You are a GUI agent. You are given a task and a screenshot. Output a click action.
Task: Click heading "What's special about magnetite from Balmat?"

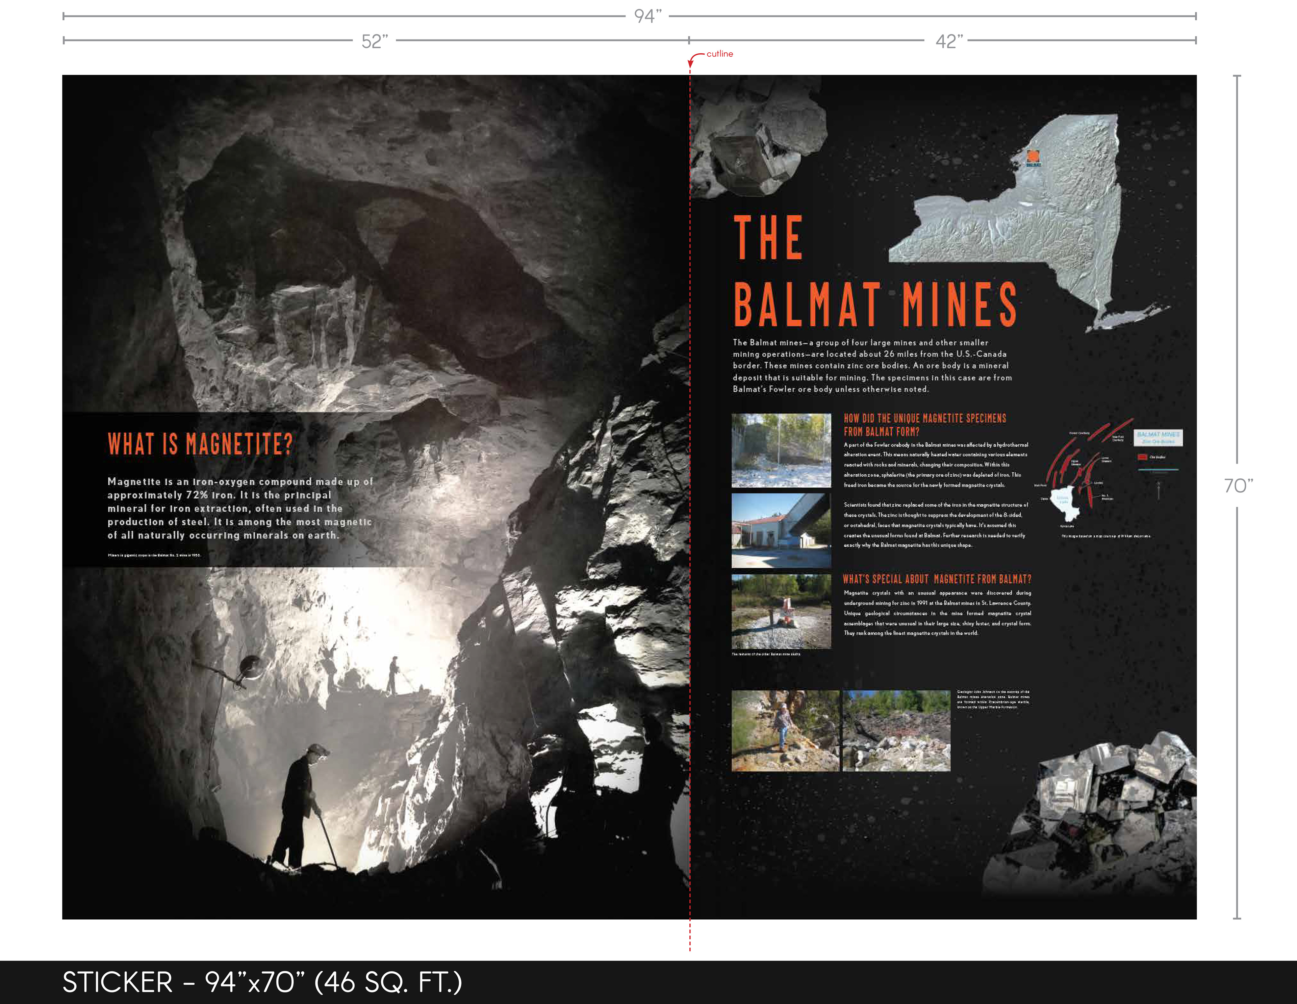(x=937, y=579)
